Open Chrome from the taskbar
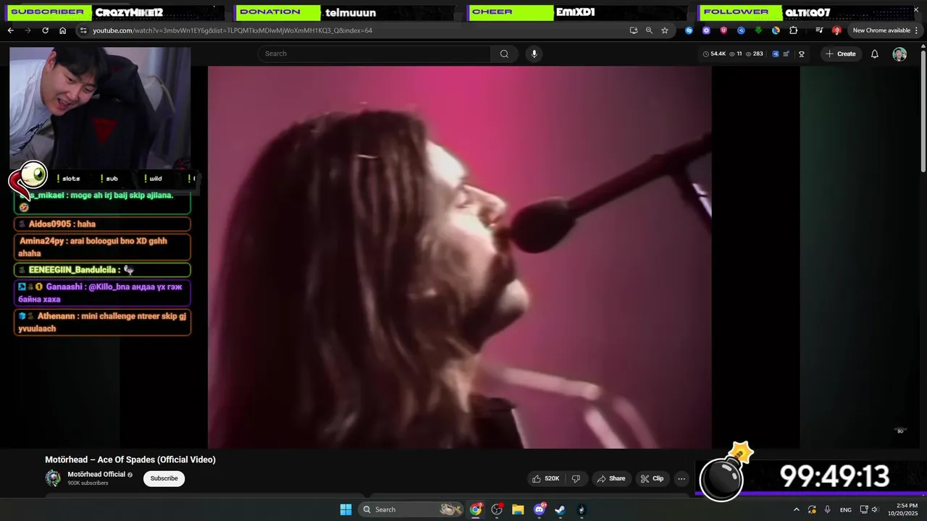The height and width of the screenshot is (521, 927). pos(476,509)
